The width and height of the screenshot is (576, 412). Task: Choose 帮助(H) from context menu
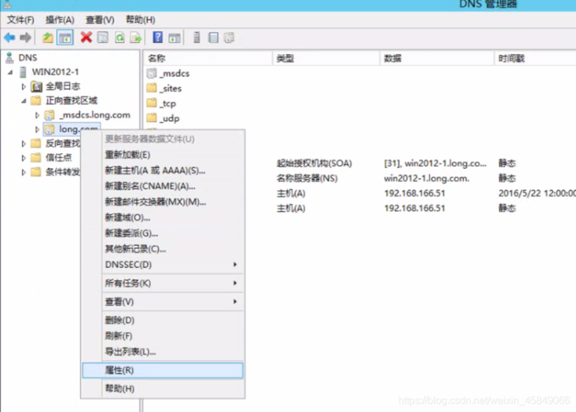pos(163,389)
